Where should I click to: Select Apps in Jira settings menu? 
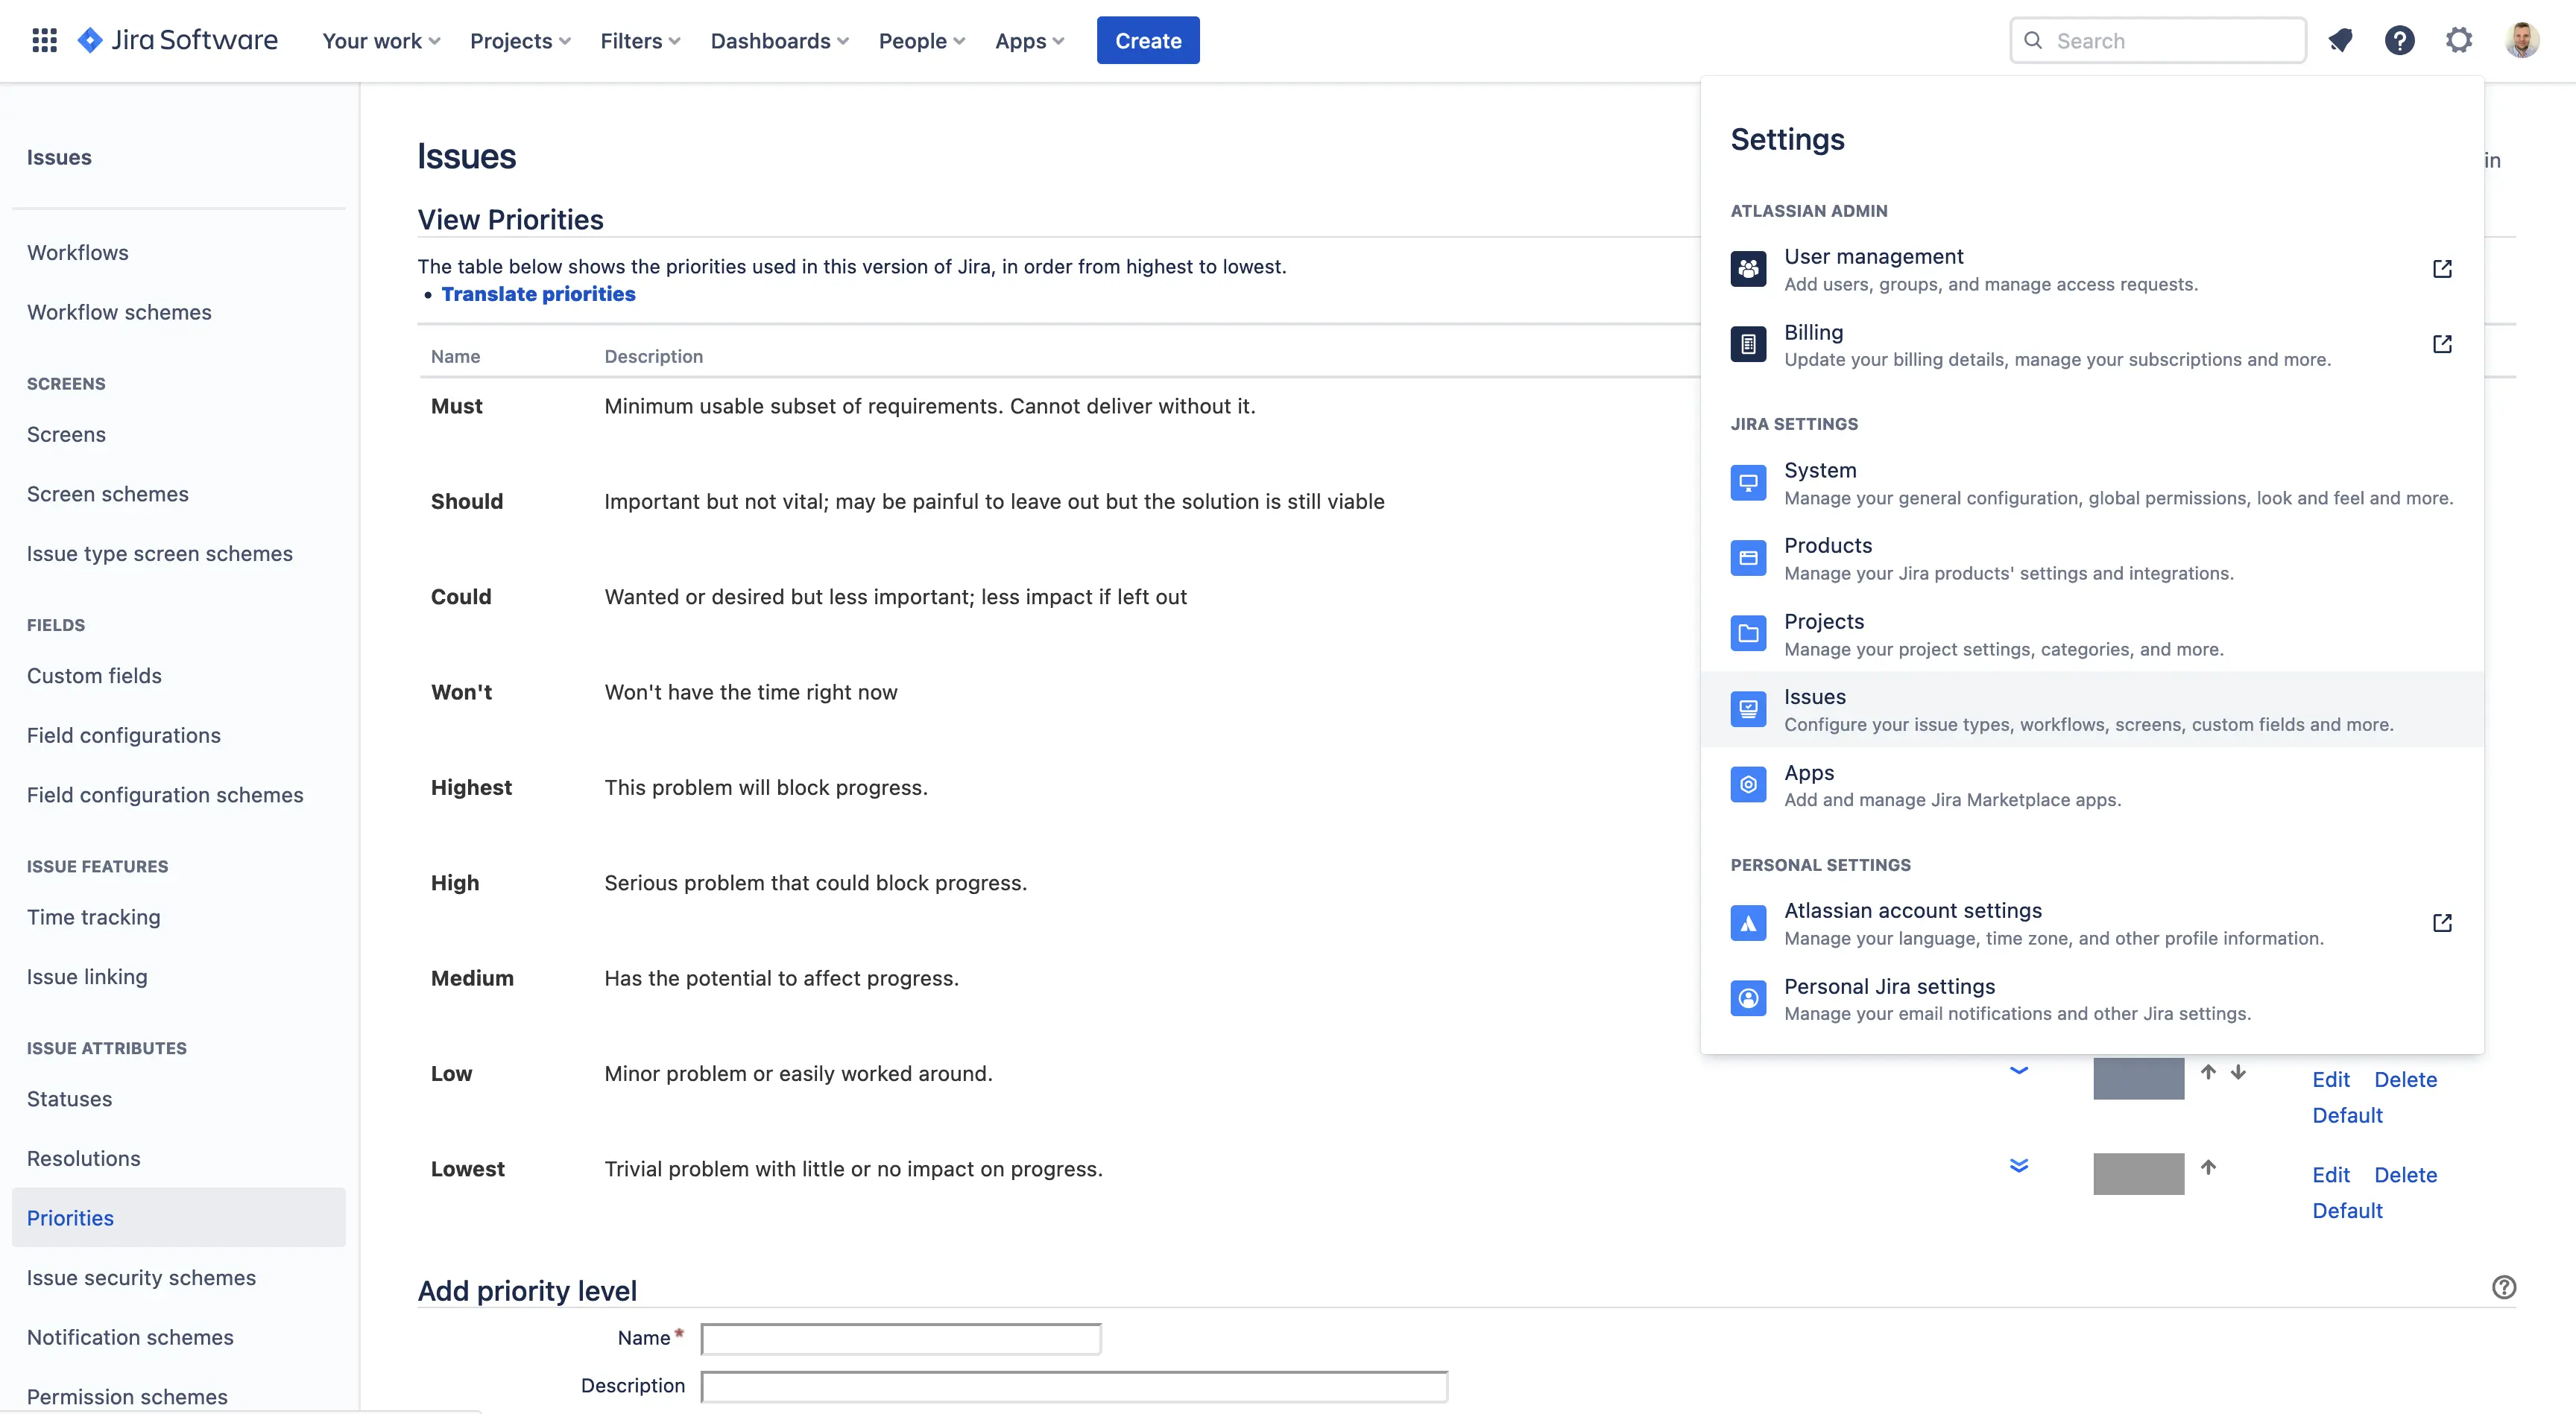point(2092,785)
